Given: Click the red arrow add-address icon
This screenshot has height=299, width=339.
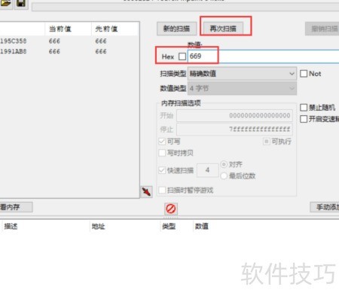Looking at the screenshot, I should tap(146, 192).
